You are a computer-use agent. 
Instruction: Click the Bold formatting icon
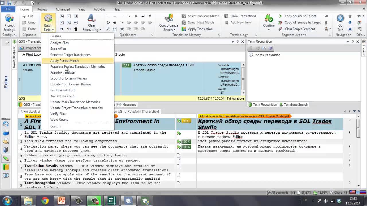pyautogui.click(x=62, y=16)
